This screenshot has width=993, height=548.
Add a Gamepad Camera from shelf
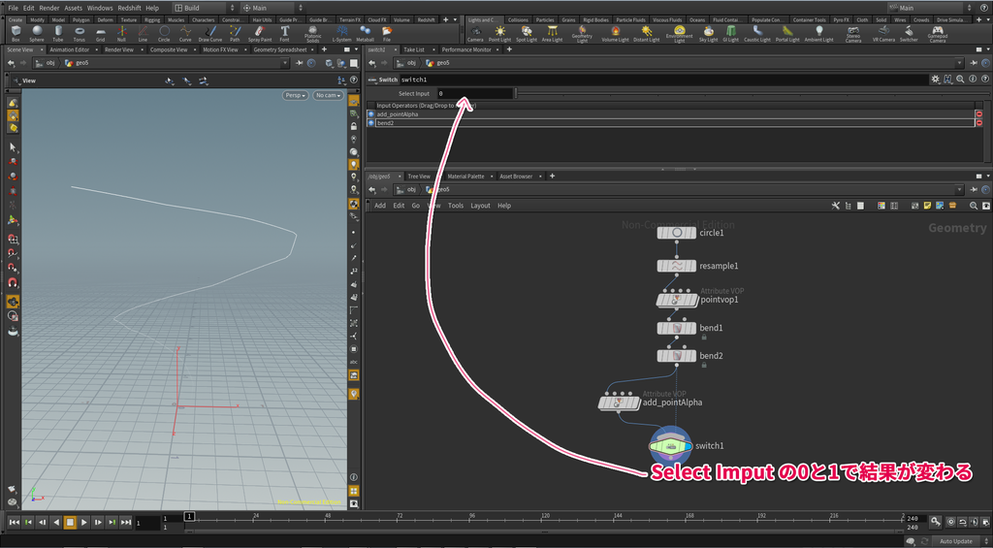pyautogui.click(x=938, y=34)
